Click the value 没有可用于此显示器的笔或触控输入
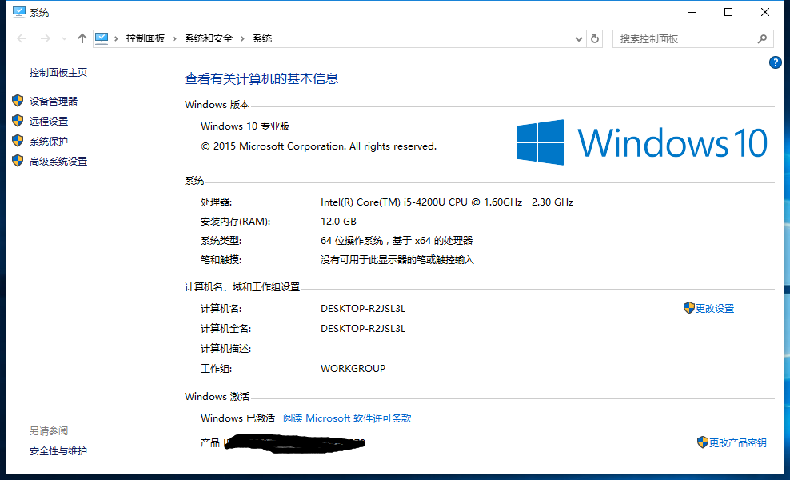 pos(397,260)
